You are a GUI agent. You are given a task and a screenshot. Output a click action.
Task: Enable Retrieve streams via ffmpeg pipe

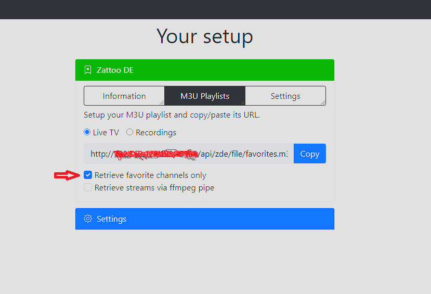[x=88, y=187]
